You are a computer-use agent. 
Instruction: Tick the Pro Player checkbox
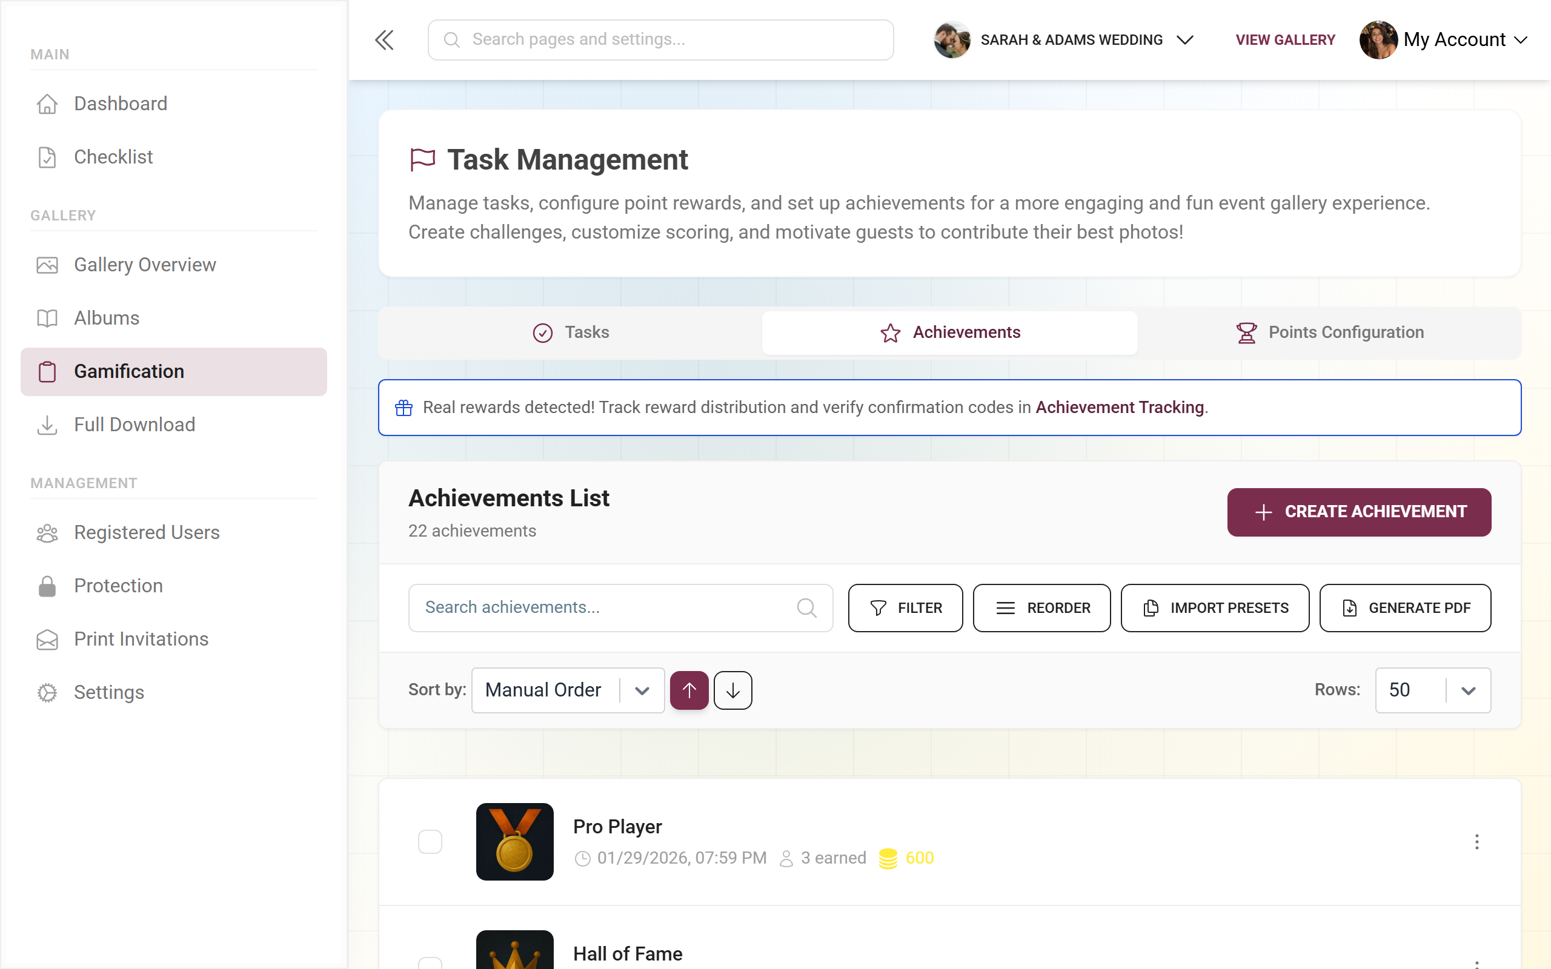430,841
